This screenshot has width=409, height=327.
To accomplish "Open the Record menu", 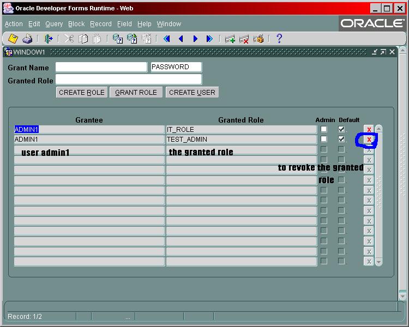I will click(x=101, y=24).
